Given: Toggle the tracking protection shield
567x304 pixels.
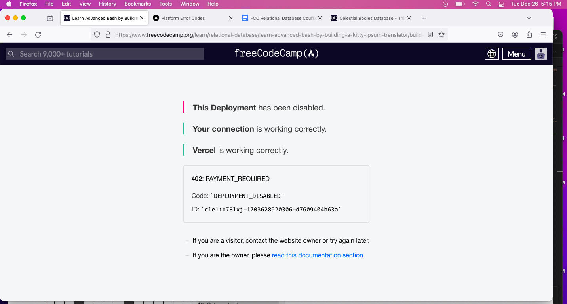Looking at the screenshot, I should [x=97, y=34].
